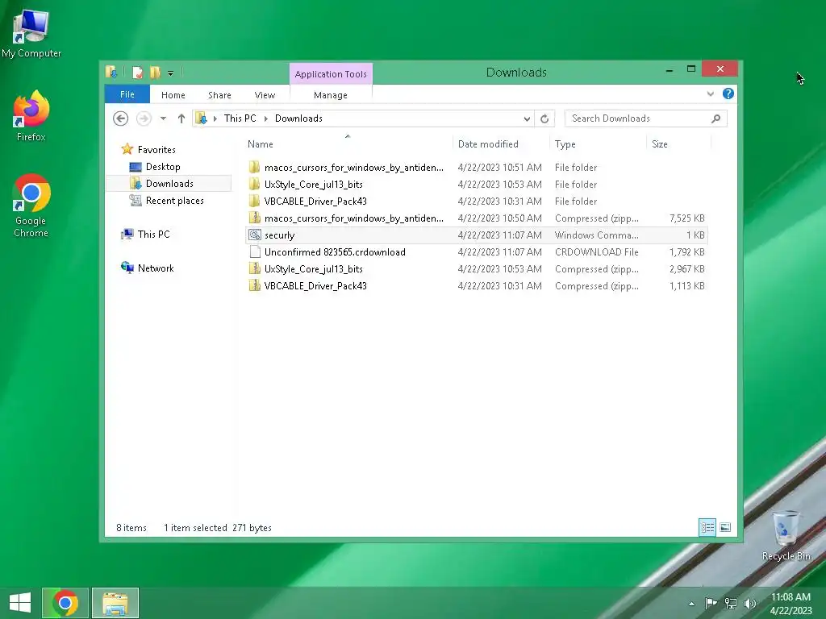
Task: Click the Properties quick access toolbar icon
Action: 137,73
